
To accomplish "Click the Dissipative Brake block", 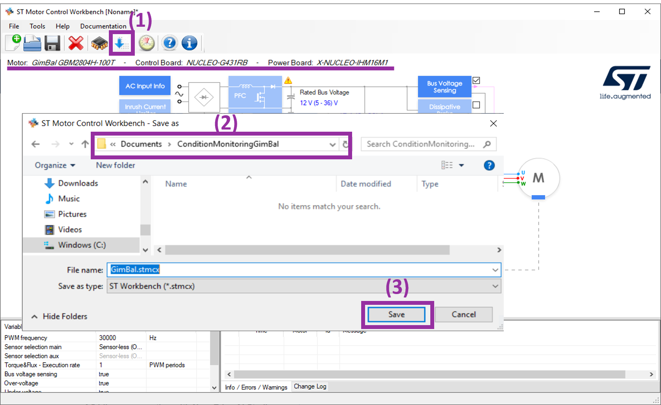I will (445, 107).
